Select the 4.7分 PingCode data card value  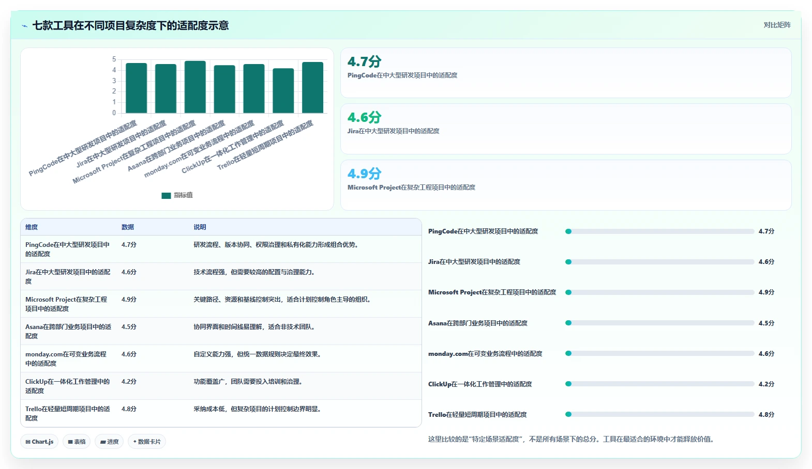pyautogui.click(x=364, y=61)
